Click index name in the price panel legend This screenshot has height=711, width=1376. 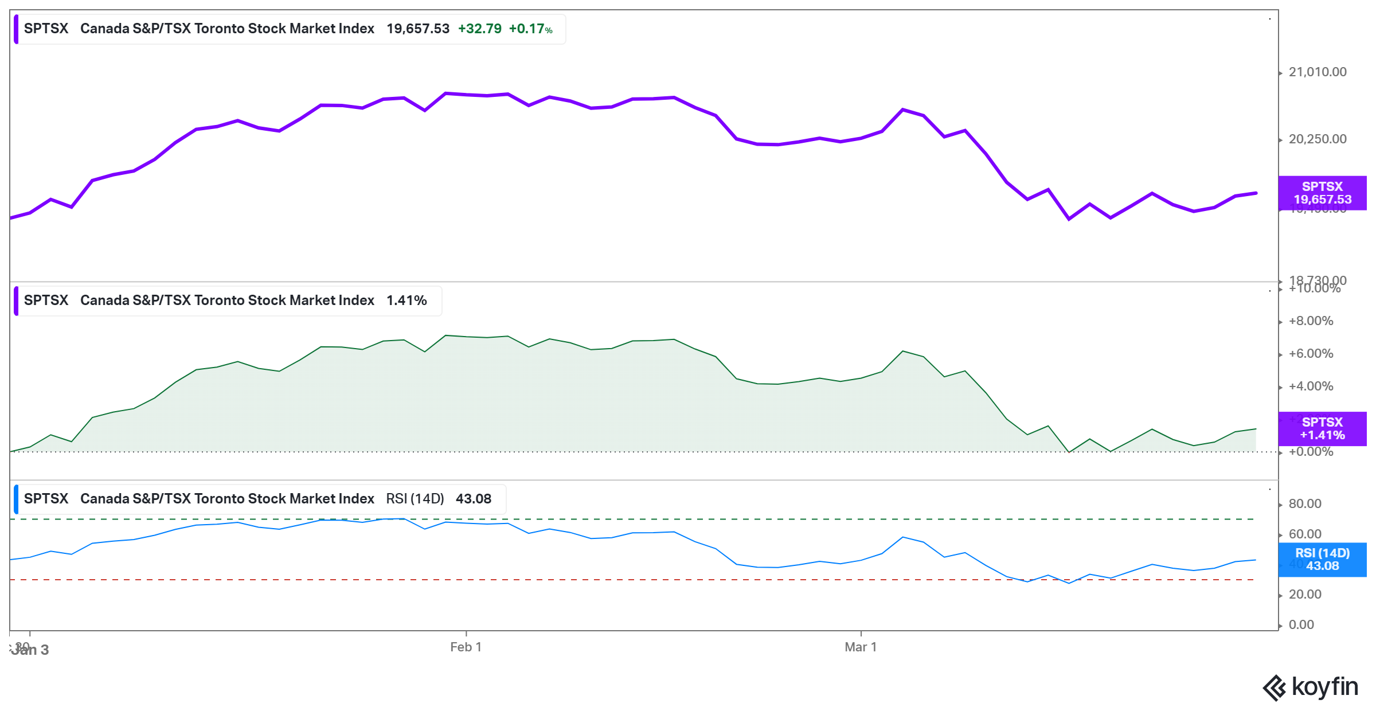pyautogui.click(x=227, y=29)
